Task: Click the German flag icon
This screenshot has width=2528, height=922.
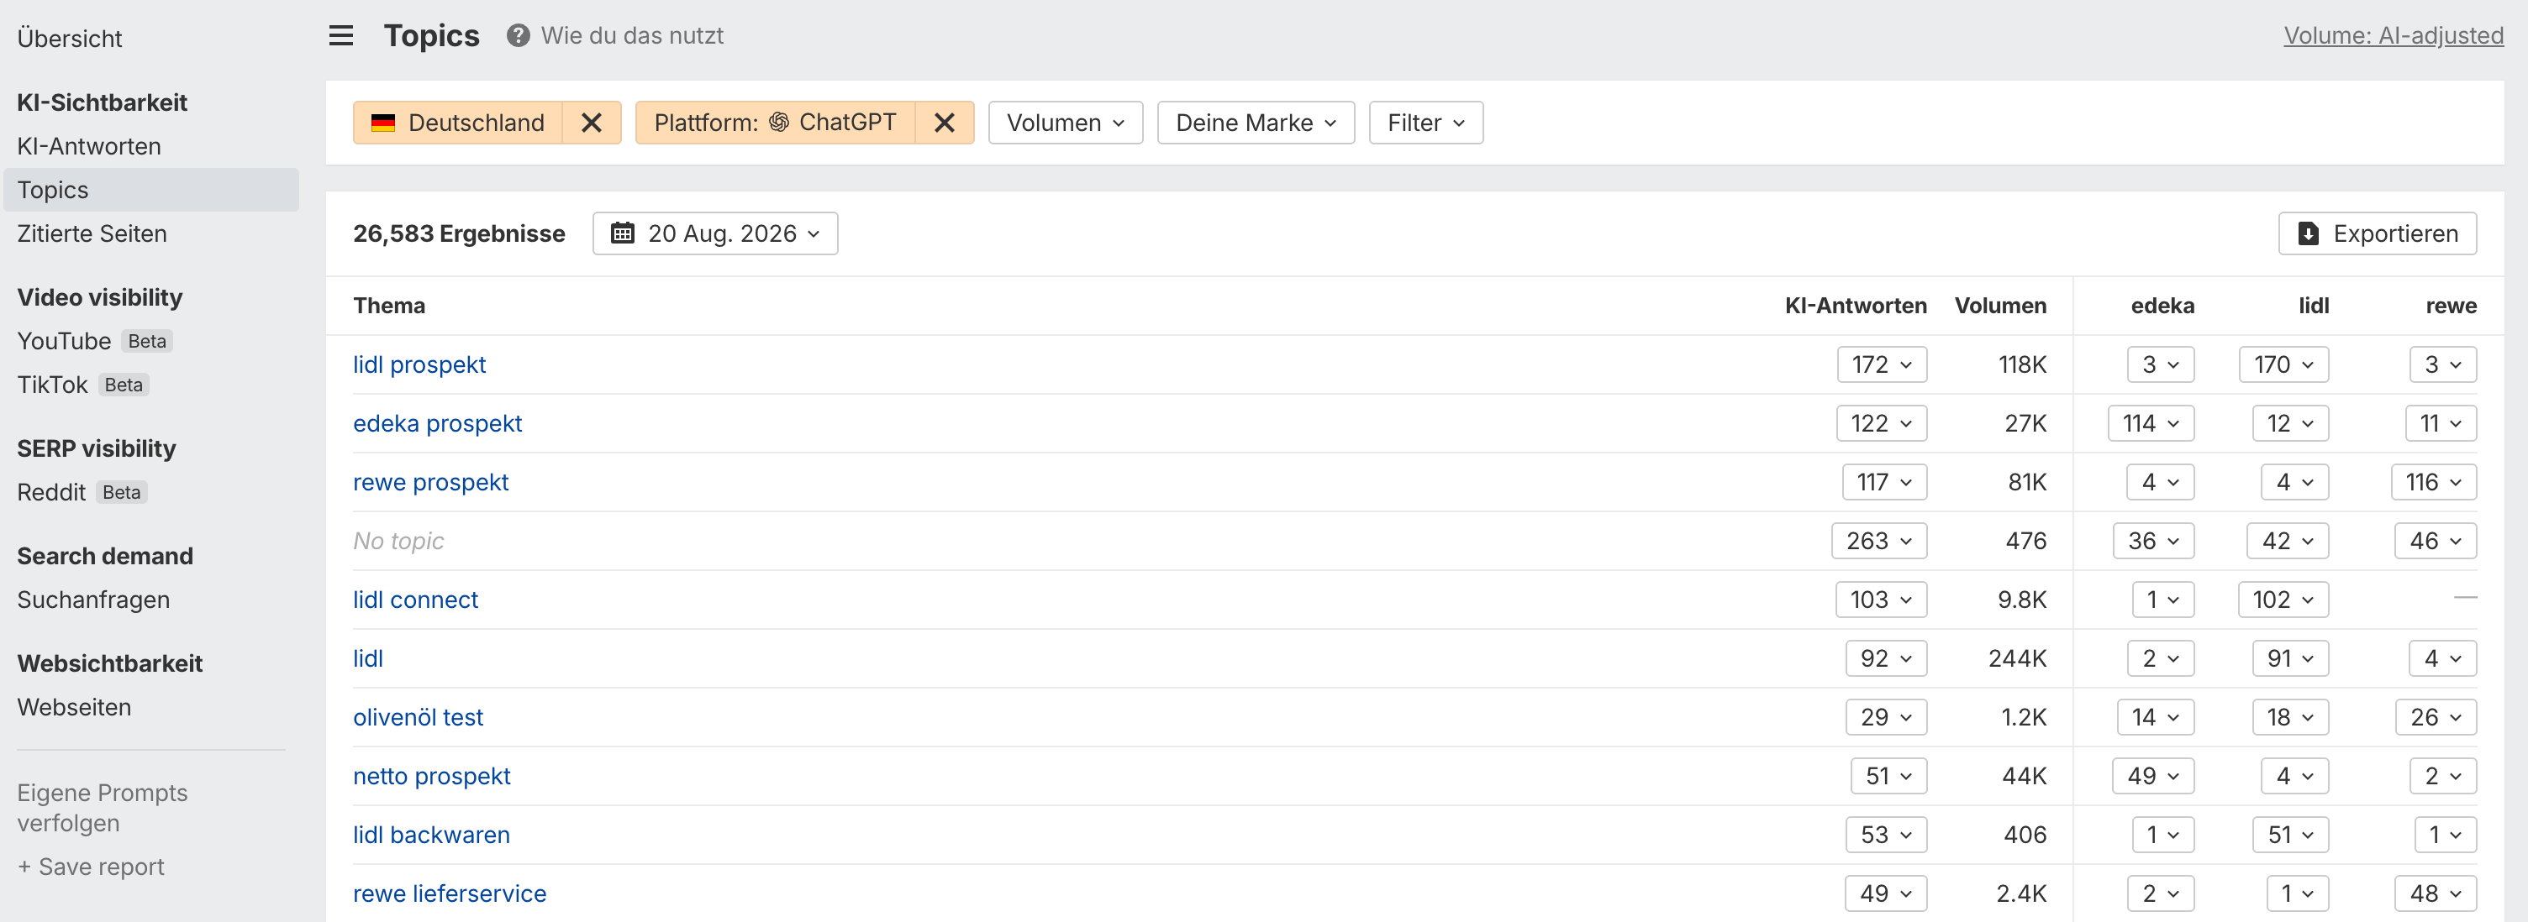Action: 382,123
